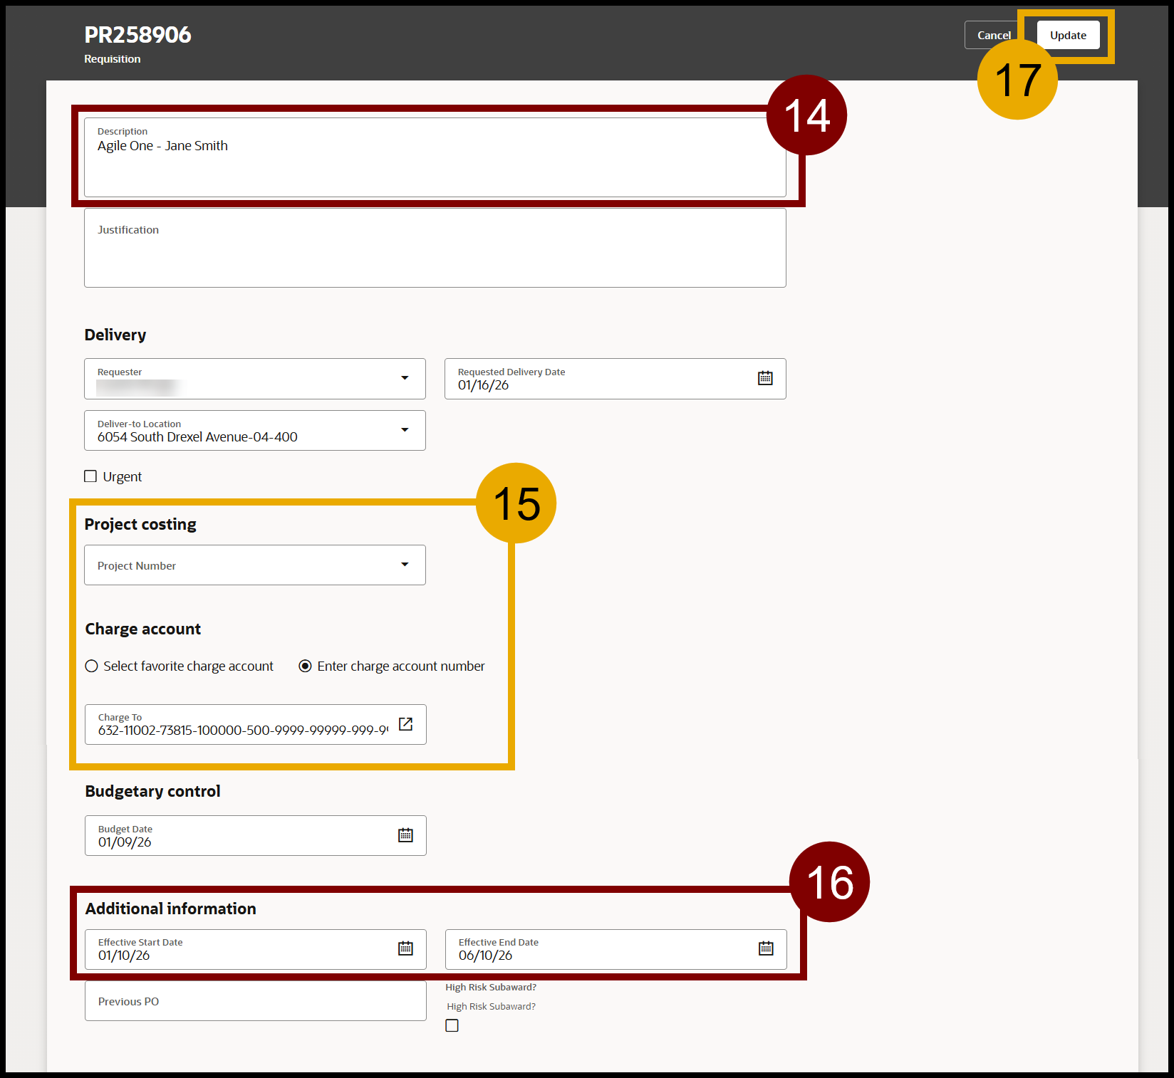Select Enter charge account number radio

point(305,666)
